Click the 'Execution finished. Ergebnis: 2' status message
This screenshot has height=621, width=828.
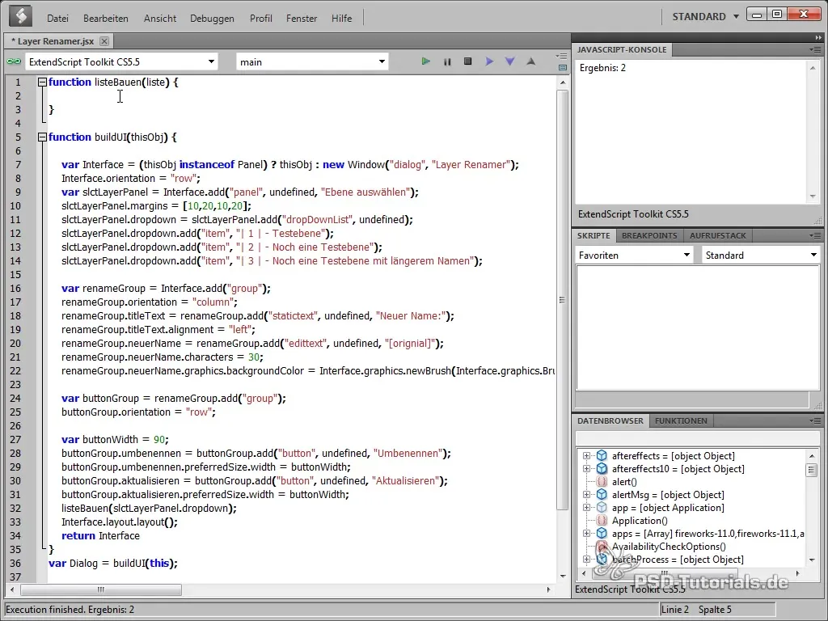[70, 610]
